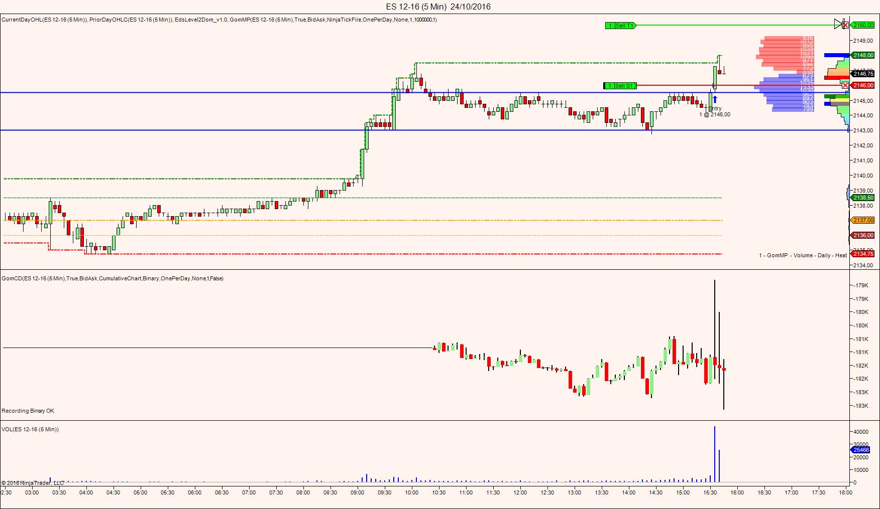Click the 12:00 time axis label
The width and height of the screenshot is (880, 509).
[x=520, y=492]
